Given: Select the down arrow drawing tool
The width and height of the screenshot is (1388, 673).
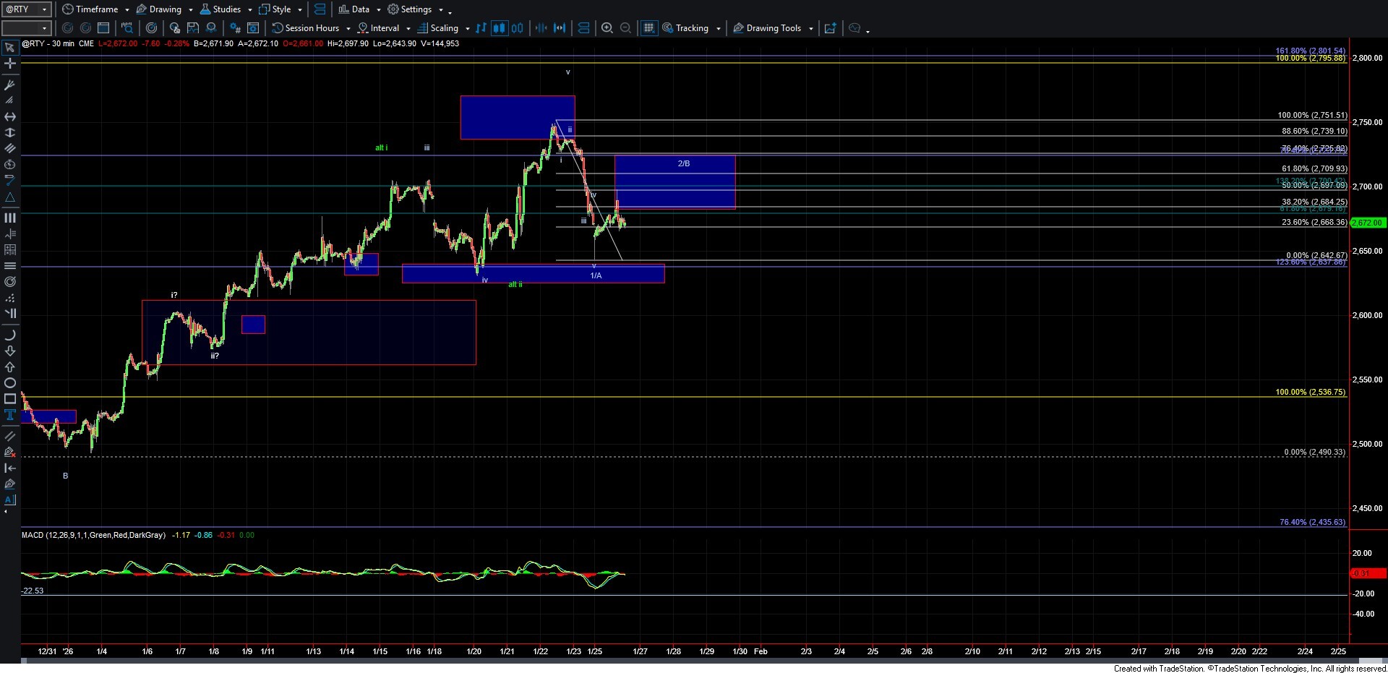Looking at the screenshot, I should 10,351.
